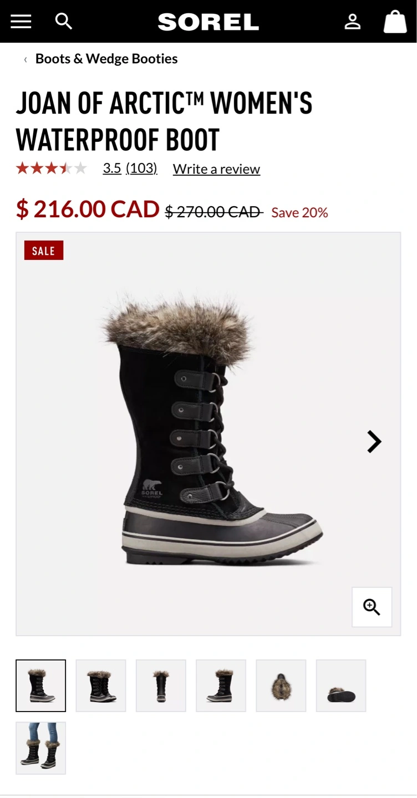
Task: Click the 3.5 rating score link
Action: click(x=112, y=168)
